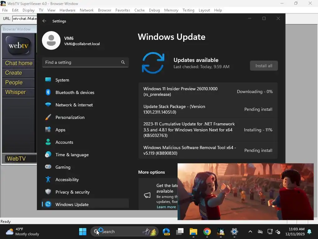The image size is (318, 239).
Task: Click the Install all button
Action: [x=264, y=66]
